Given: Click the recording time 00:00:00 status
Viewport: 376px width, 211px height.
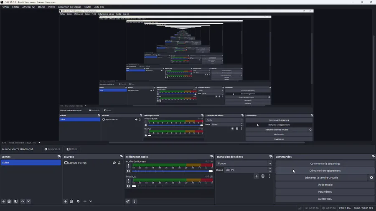Looking at the screenshot, I should (x=329, y=208).
